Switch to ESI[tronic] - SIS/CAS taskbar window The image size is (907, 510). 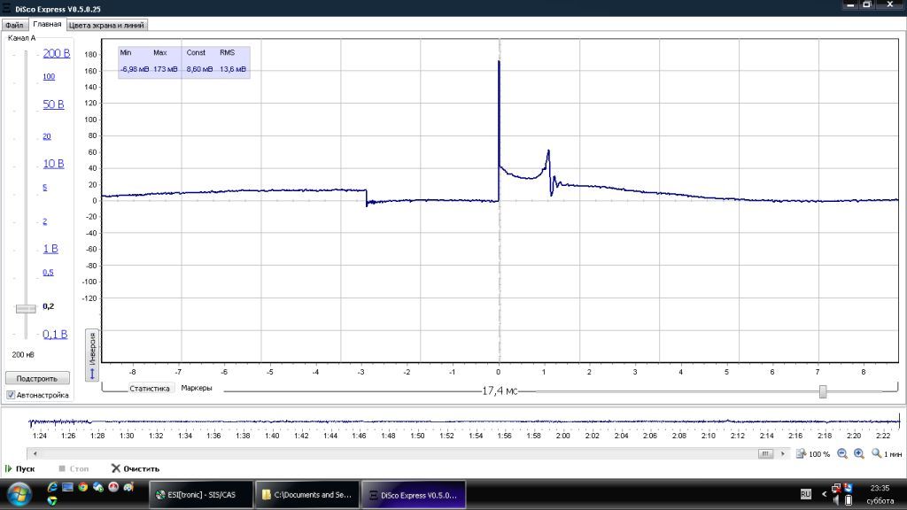201,495
